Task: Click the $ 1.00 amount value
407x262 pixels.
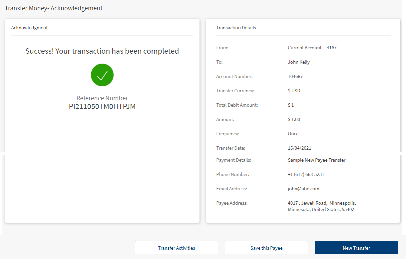Action: click(294, 119)
